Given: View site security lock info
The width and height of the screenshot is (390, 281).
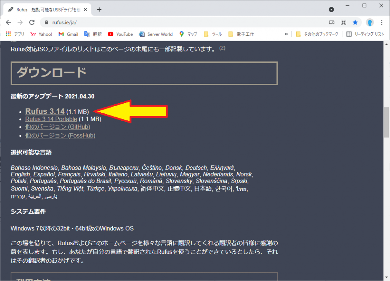Looking at the screenshot, I should [46, 22].
